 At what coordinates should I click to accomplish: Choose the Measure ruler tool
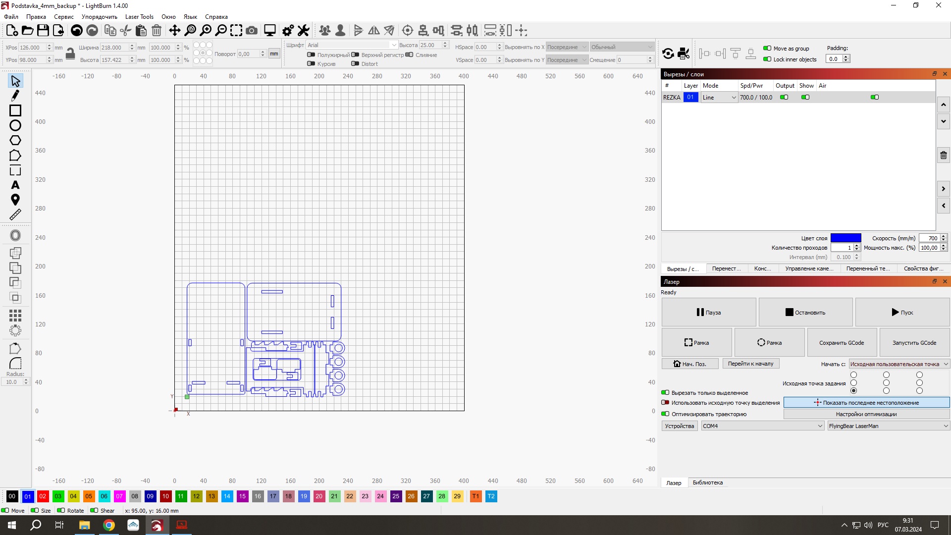coord(15,214)
